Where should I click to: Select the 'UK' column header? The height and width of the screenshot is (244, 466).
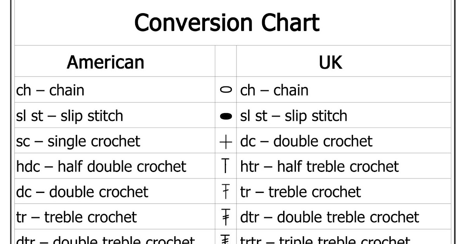click(x=330, y=63)
